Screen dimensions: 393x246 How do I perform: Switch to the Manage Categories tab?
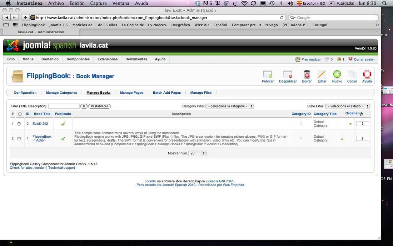[x=61, y=93]
